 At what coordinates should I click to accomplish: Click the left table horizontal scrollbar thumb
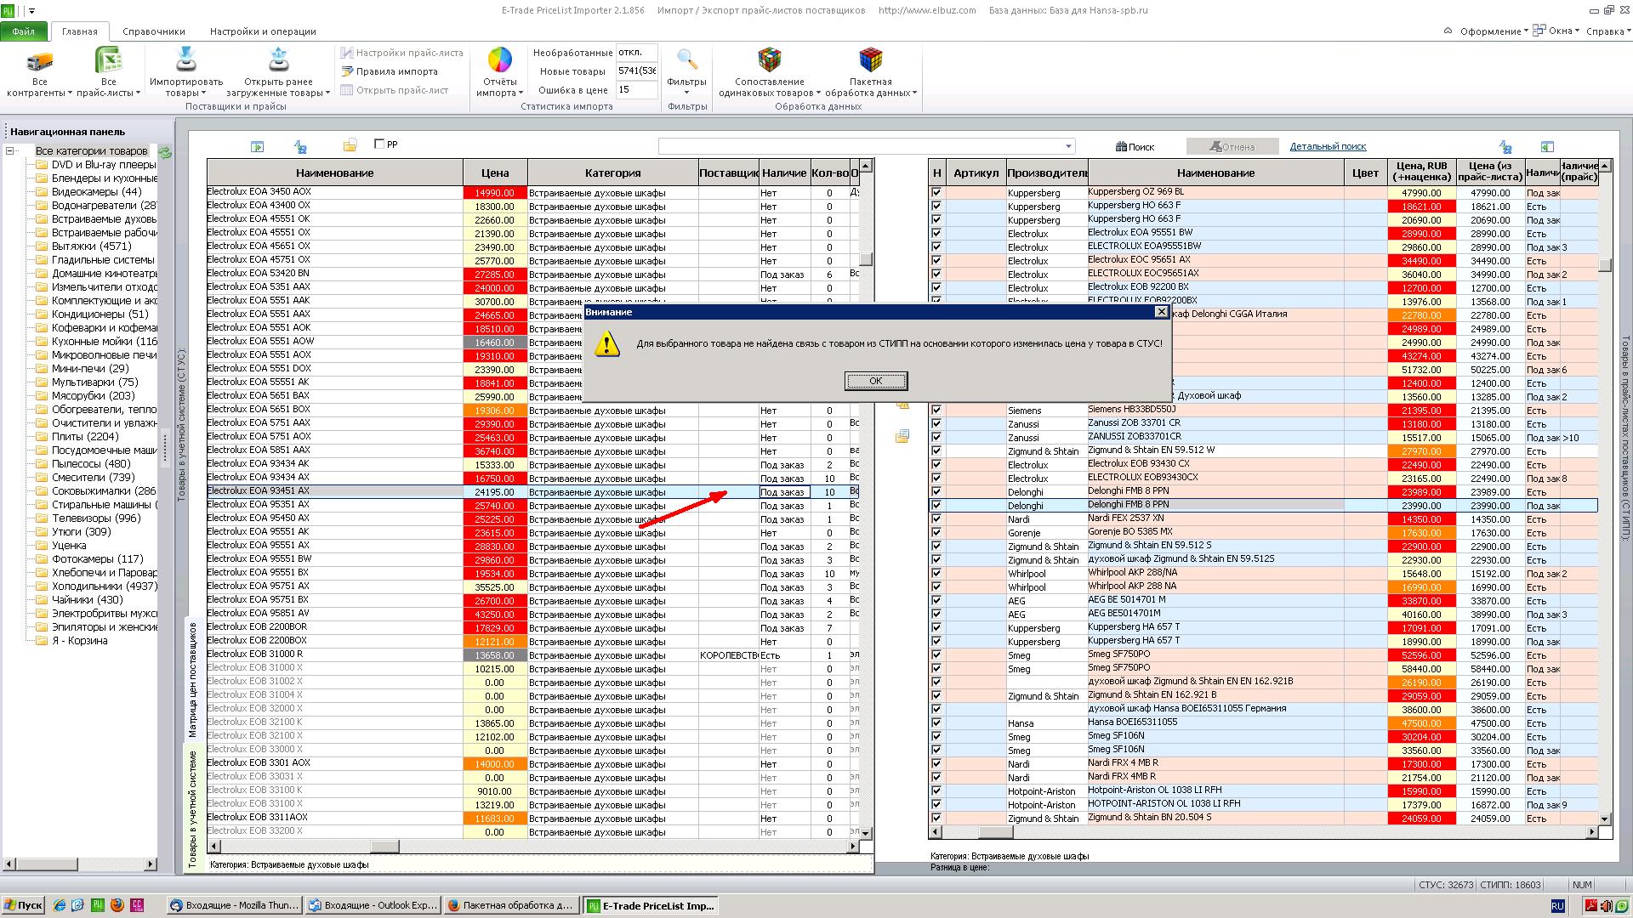point(384,847)
